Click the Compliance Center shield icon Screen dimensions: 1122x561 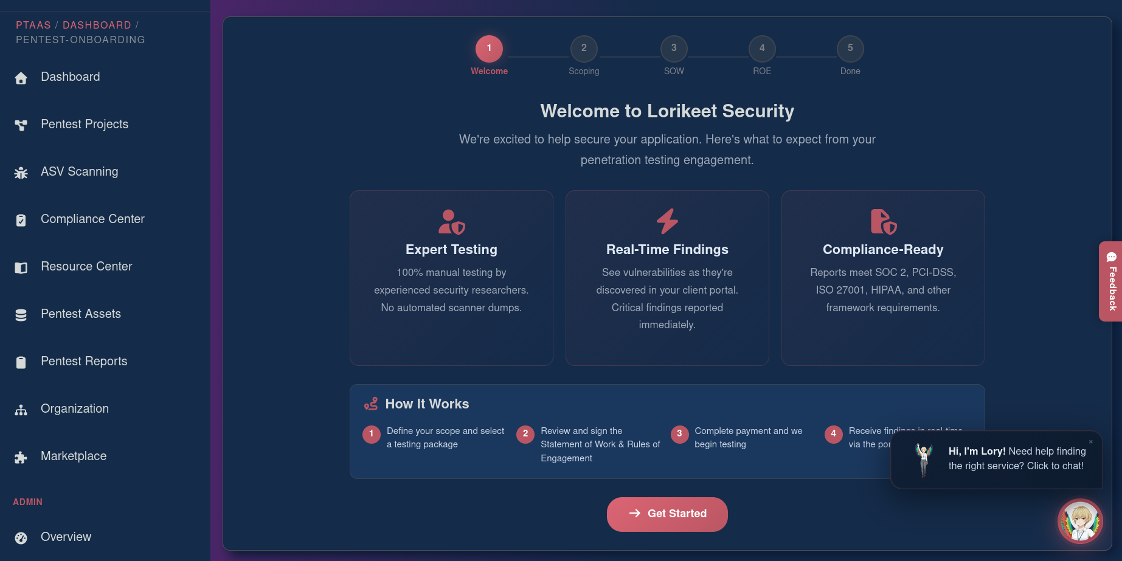click(x=21, y=219)
